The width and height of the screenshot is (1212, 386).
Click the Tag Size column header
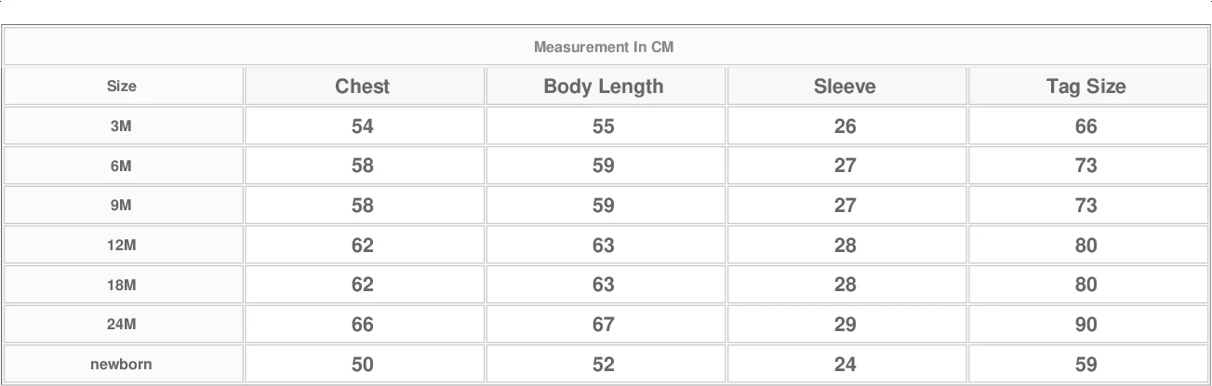[x=1085, y=87]
